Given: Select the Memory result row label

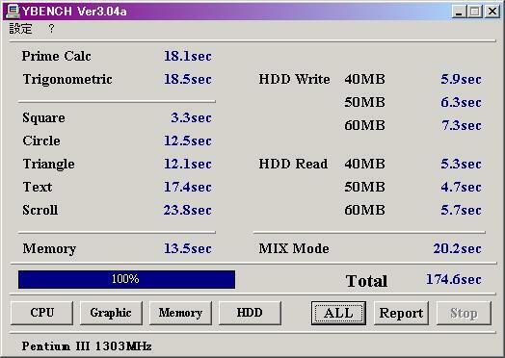Looking at the screenshot, I should click(49, 249).
